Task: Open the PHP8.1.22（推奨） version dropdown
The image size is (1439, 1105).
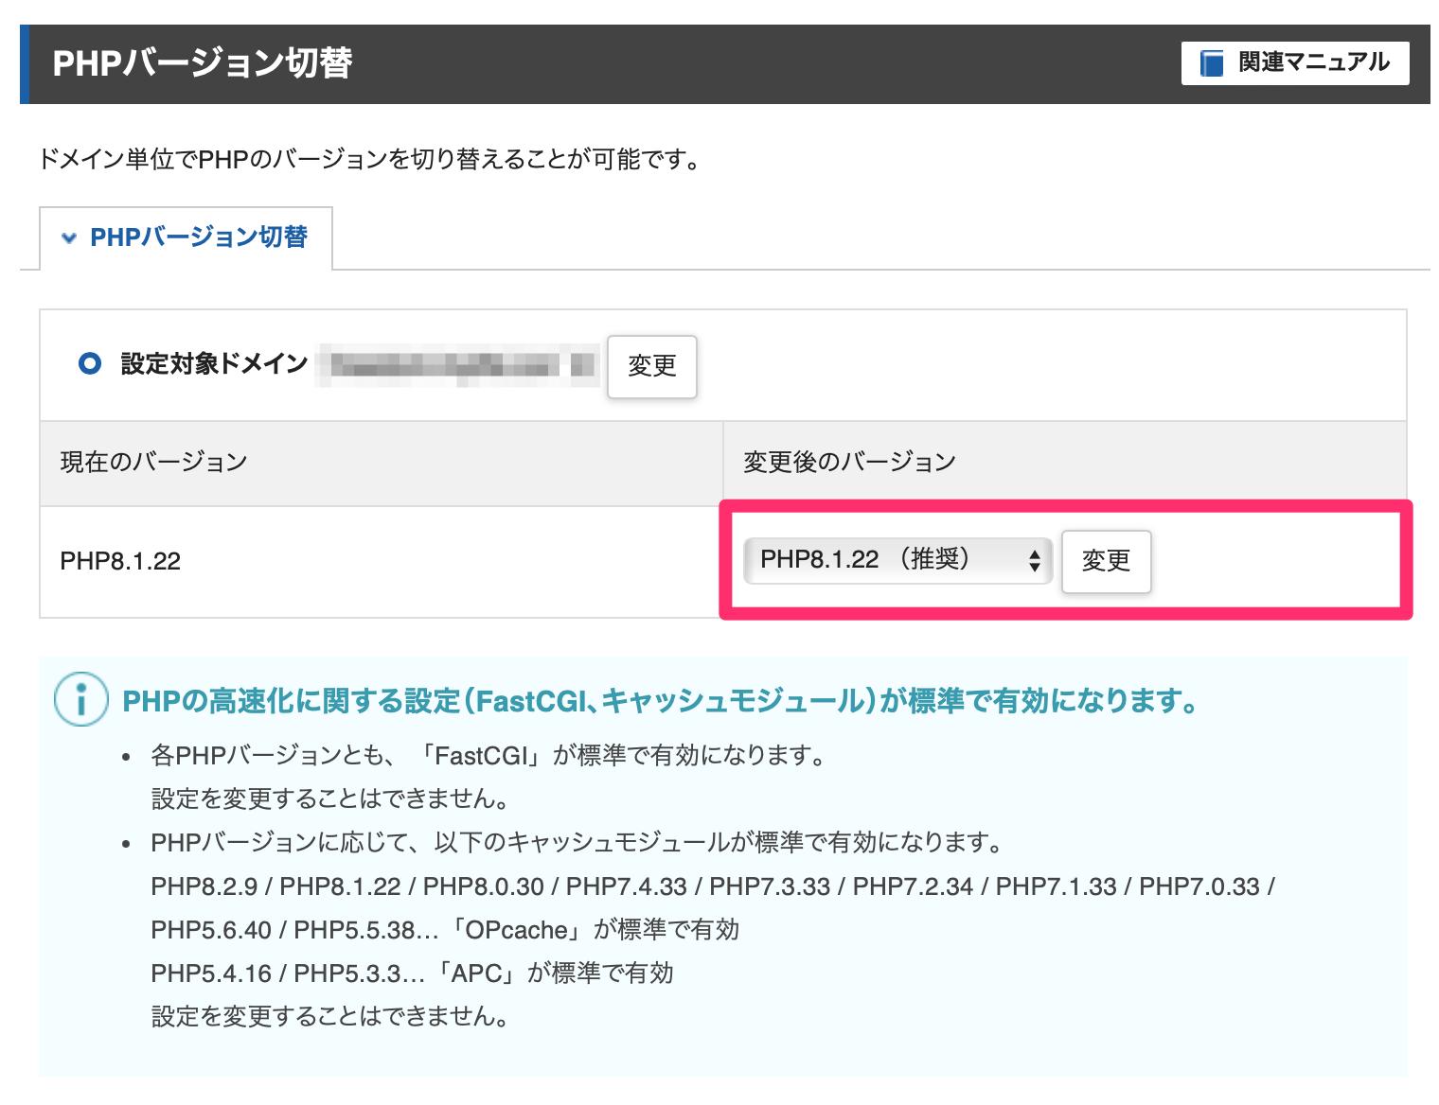Action: (x=897, y=560)
